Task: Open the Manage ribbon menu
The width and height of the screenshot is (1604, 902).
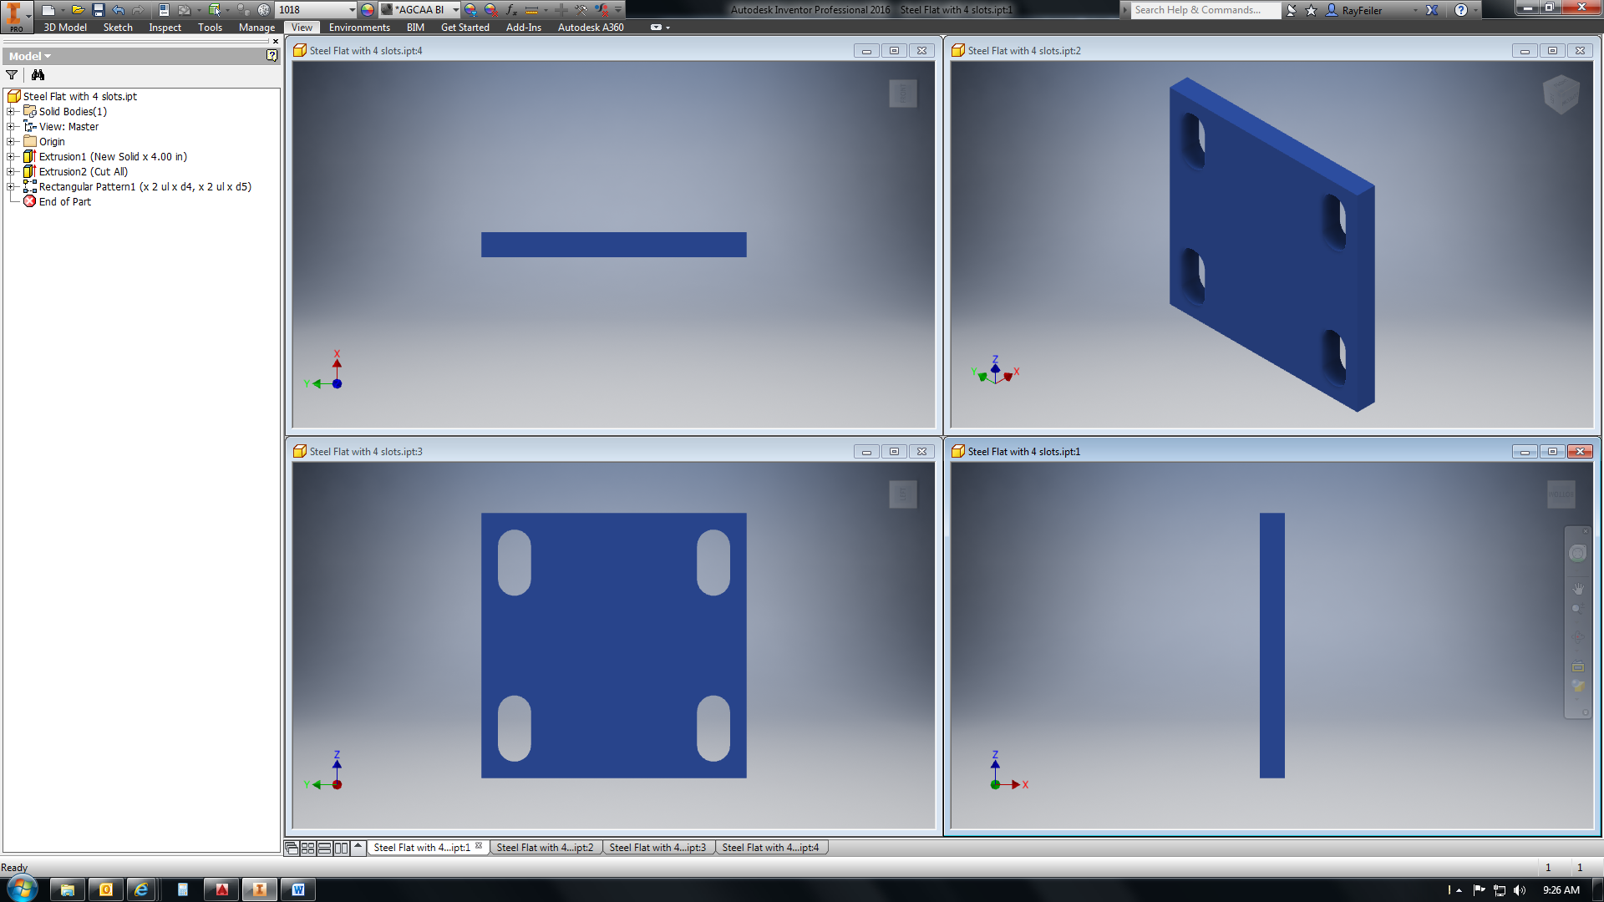Action: [x=256, y=28]
